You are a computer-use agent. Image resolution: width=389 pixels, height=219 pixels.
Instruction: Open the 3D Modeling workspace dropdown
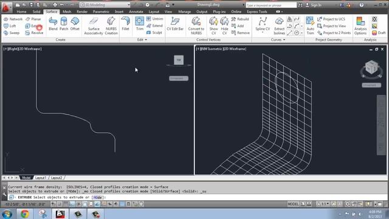pyautogui.click(x=105, y=5)
